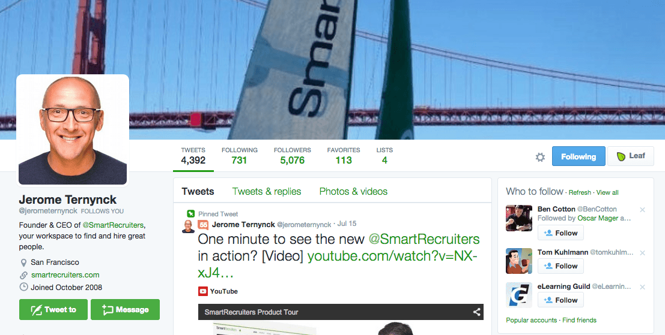The width and height of the screenshot is (665, 335).
Task: Switch to Tweets & replies tab
Action: point(266,192)
